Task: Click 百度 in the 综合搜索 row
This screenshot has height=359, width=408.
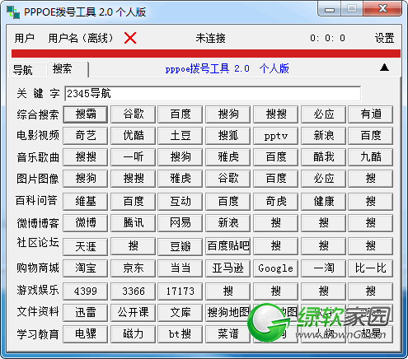Action: pyautogui.click(x=181, y=114)
